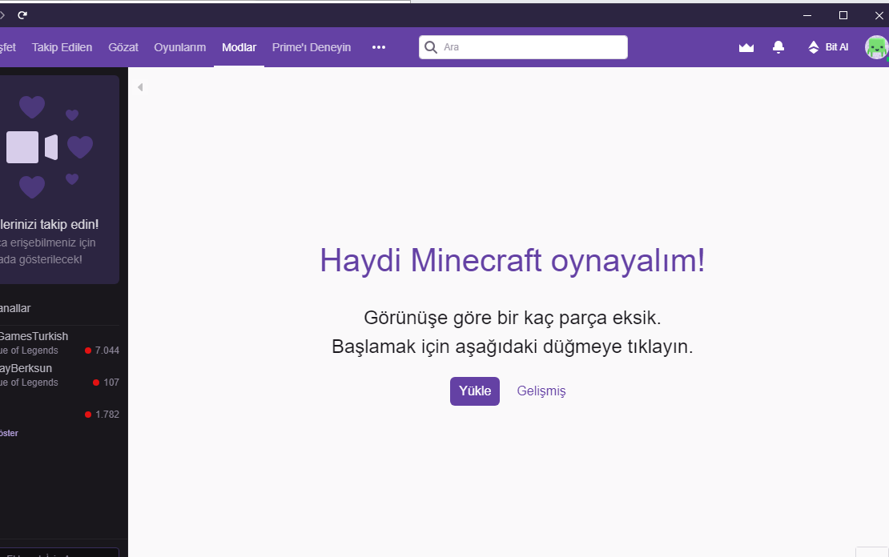Screen dimensions: 889x557
Task: Open the green user avatar menu
Action: [876, 47]
